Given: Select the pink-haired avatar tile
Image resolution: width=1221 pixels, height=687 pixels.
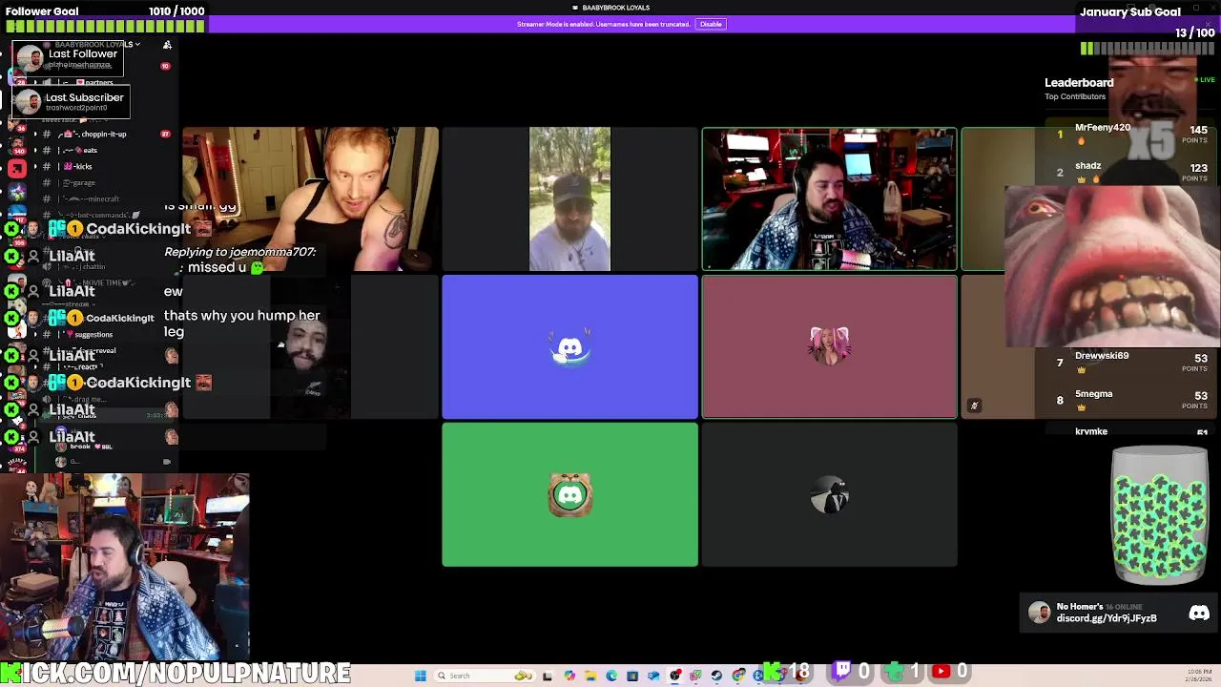Looking at the screenshot, I should (829, 346).
